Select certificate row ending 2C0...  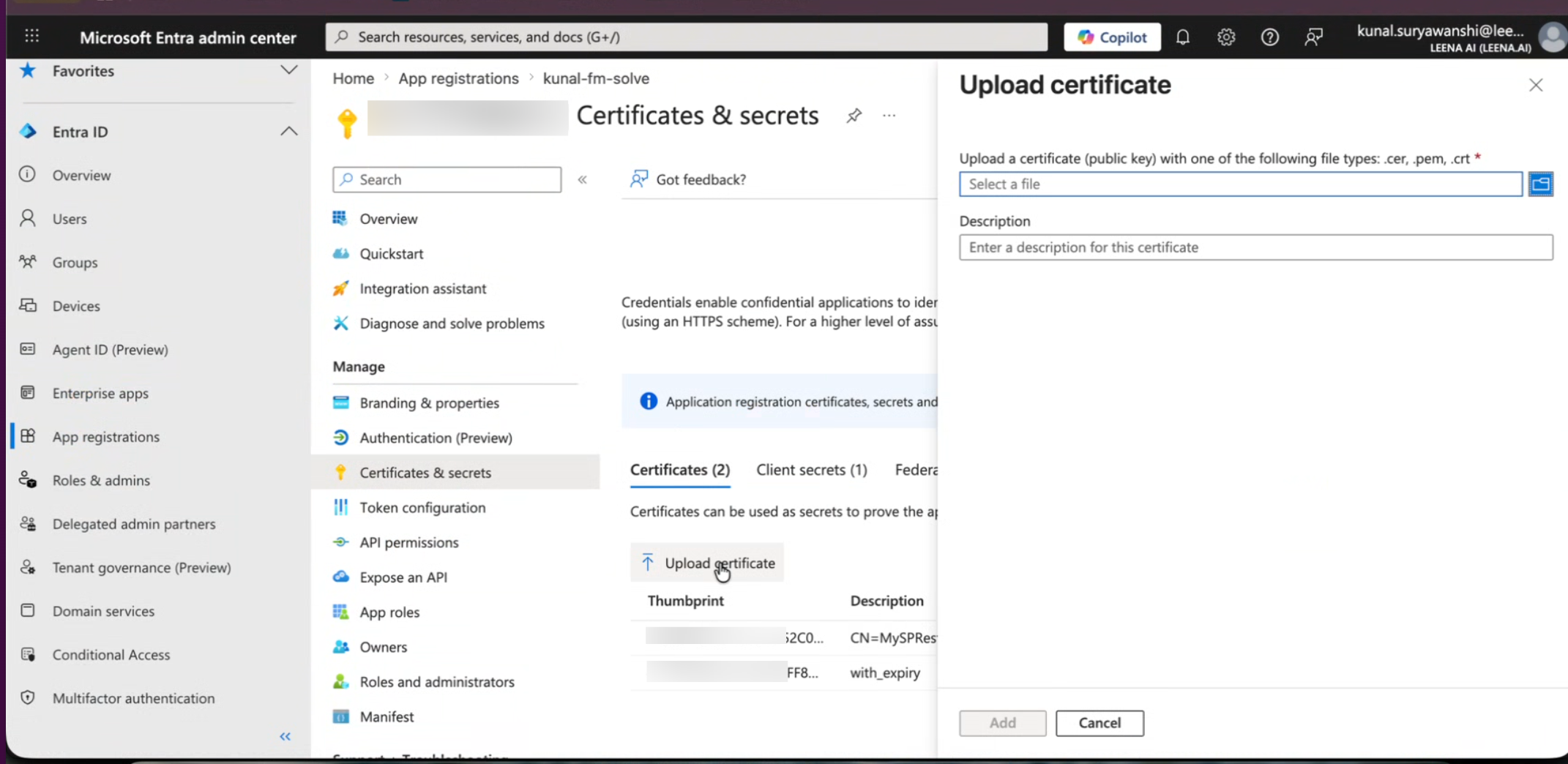coord(783,637)
